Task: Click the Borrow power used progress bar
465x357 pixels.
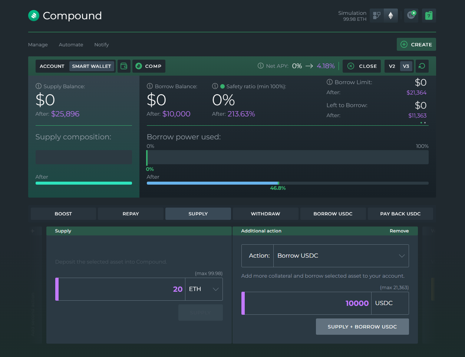Action: point(287,157)
